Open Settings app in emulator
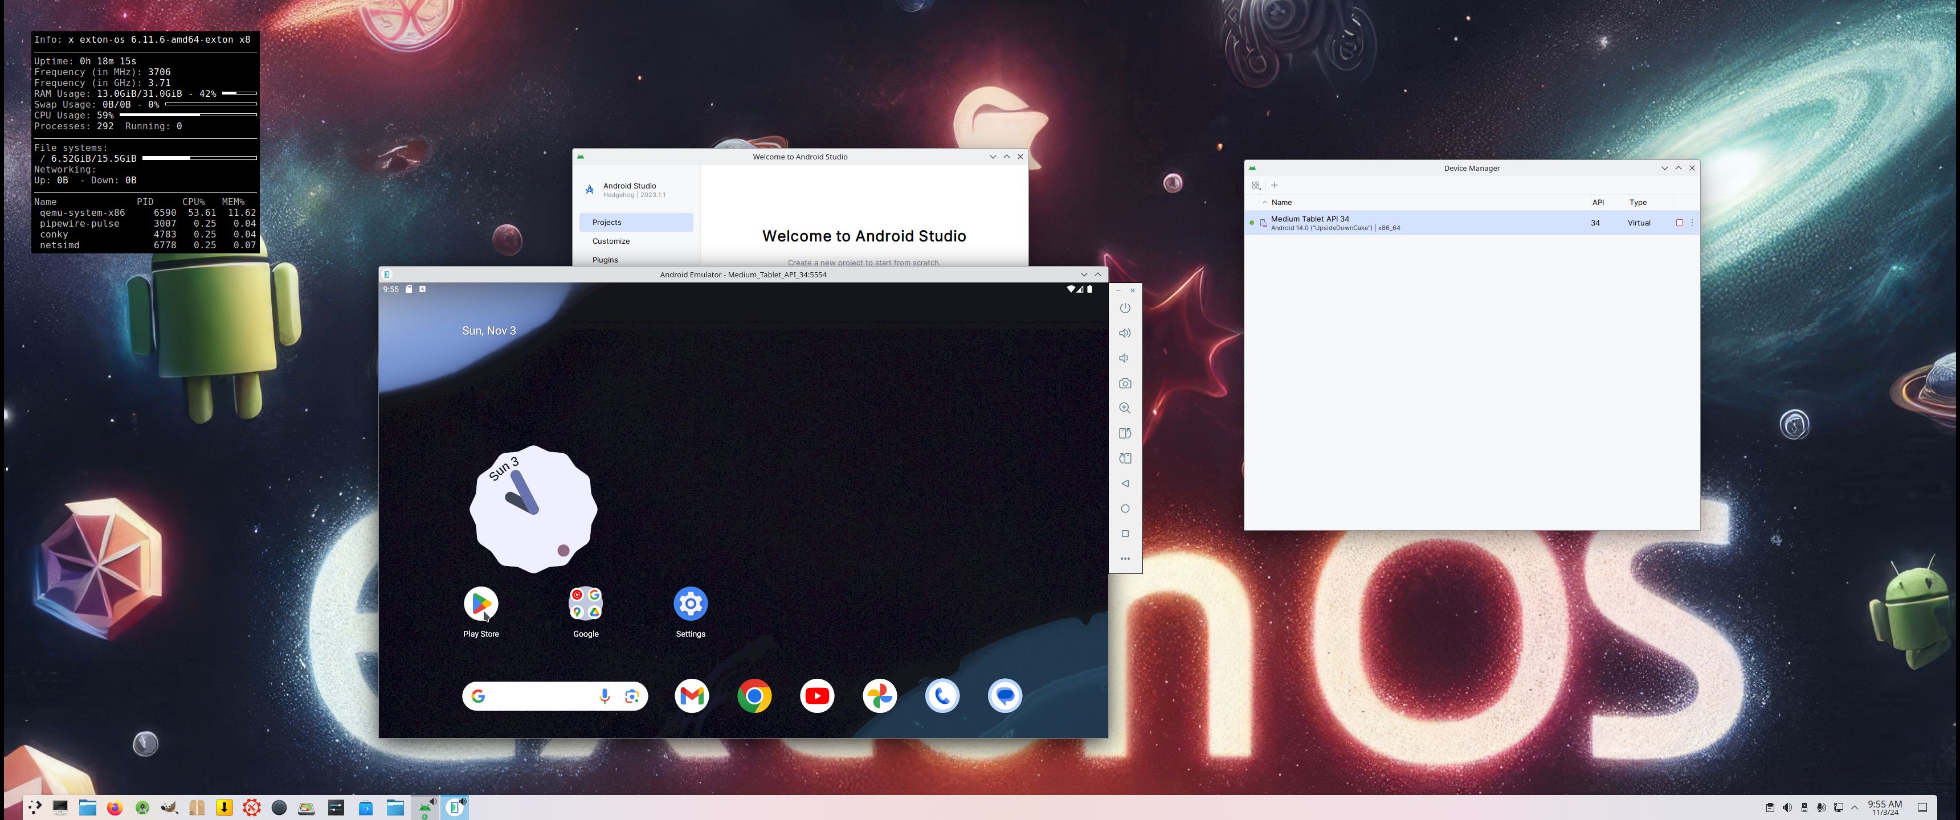The image size is (1960, 820). [690, 604]
